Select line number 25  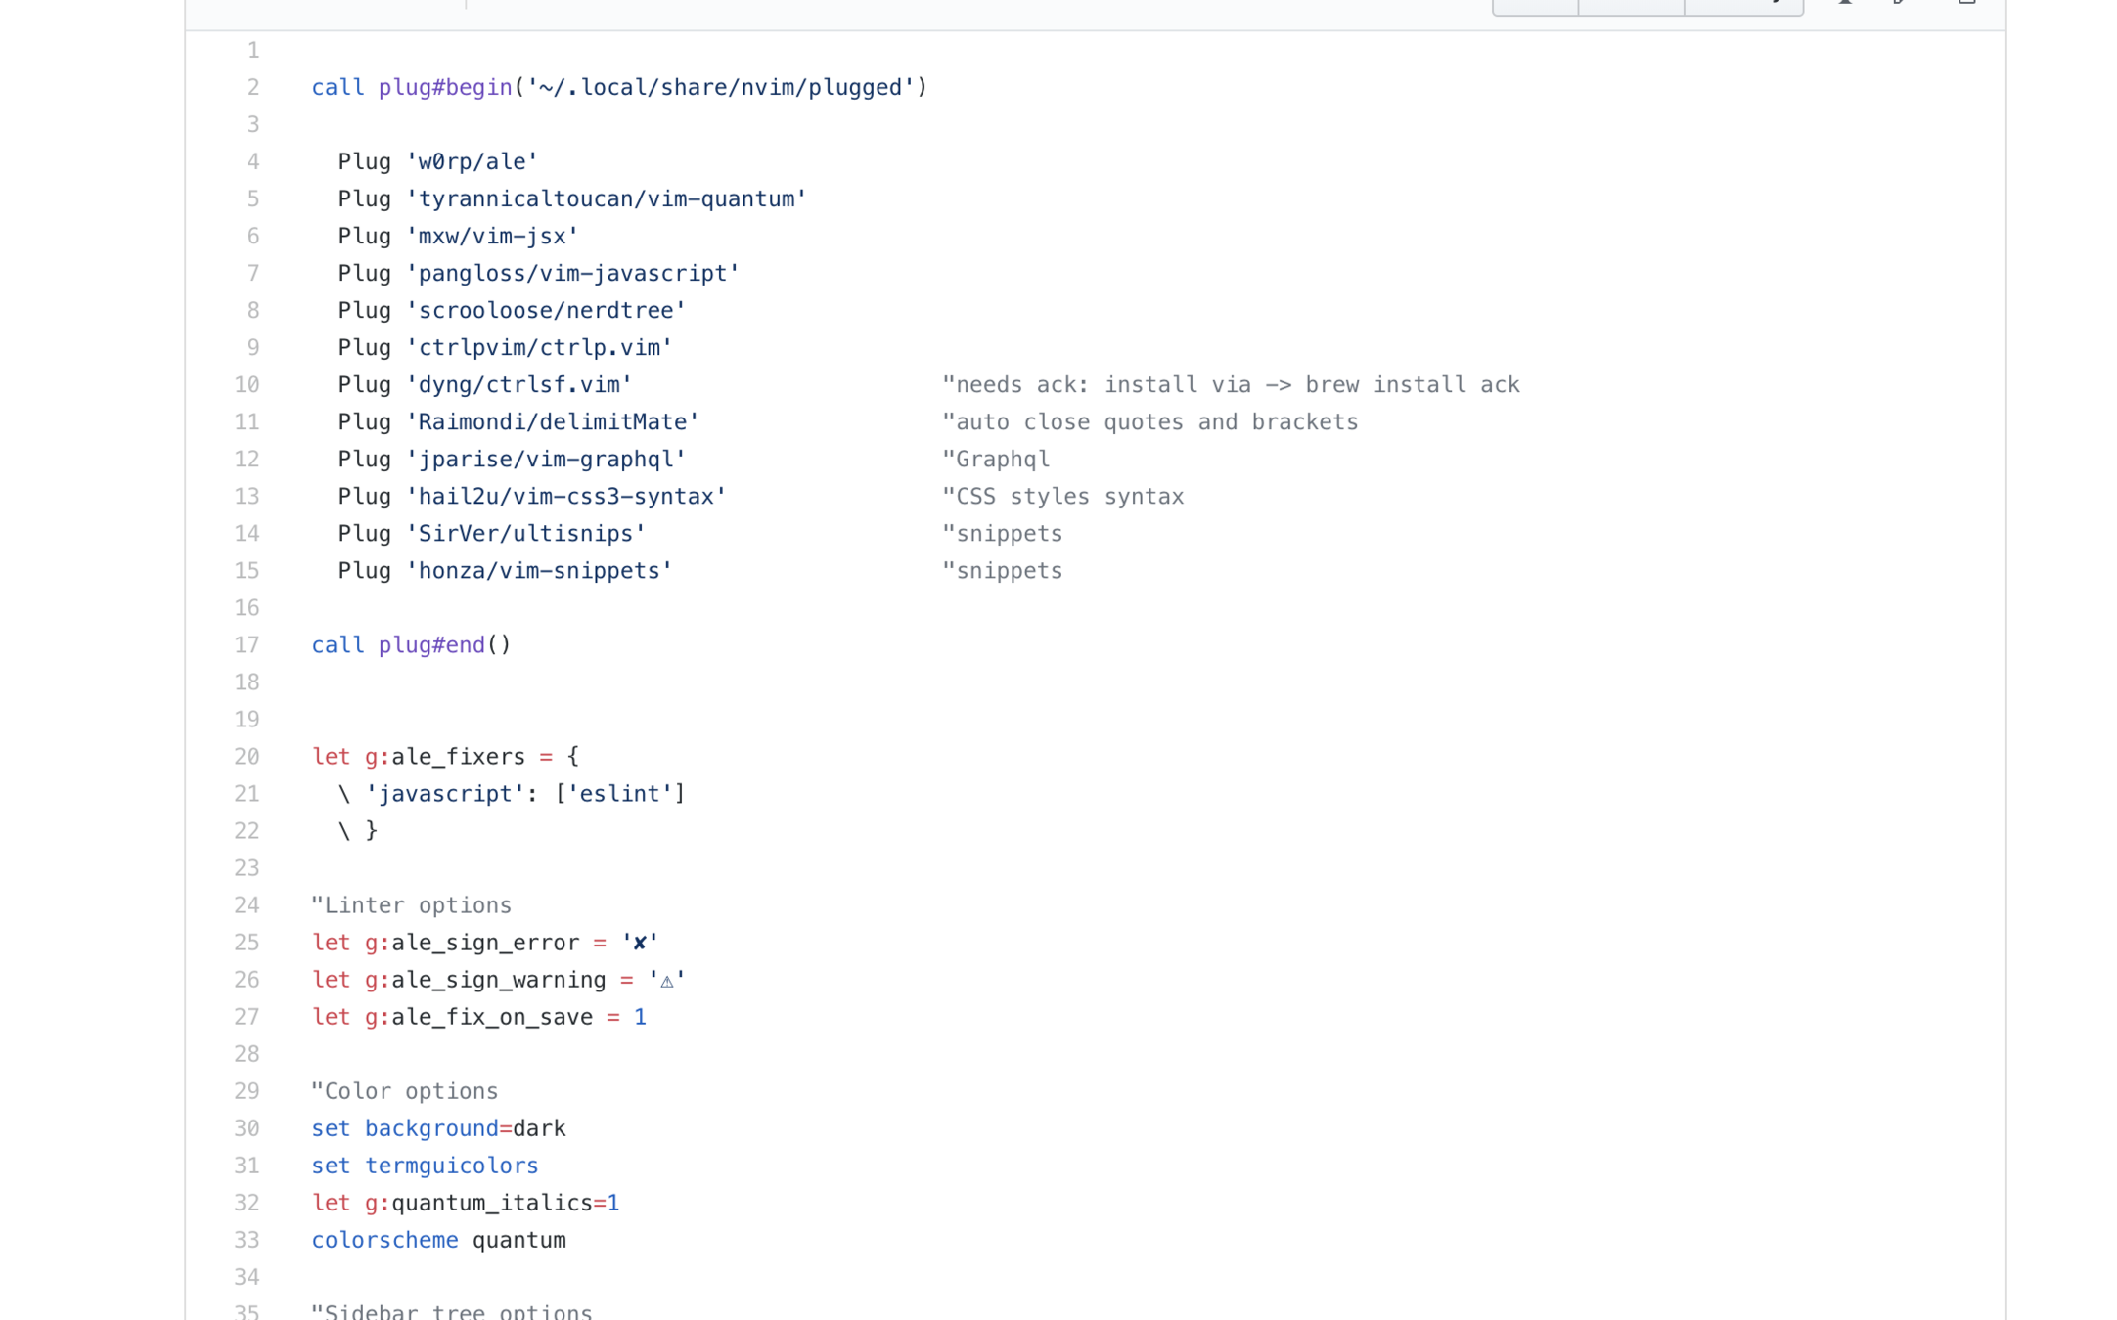point(247,943)
